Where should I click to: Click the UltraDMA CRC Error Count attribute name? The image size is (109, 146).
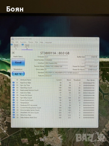(29, 113)
